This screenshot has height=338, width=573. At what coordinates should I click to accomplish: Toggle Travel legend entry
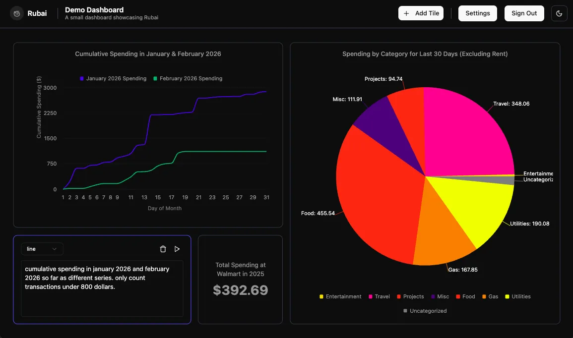(x=379, y=296)
